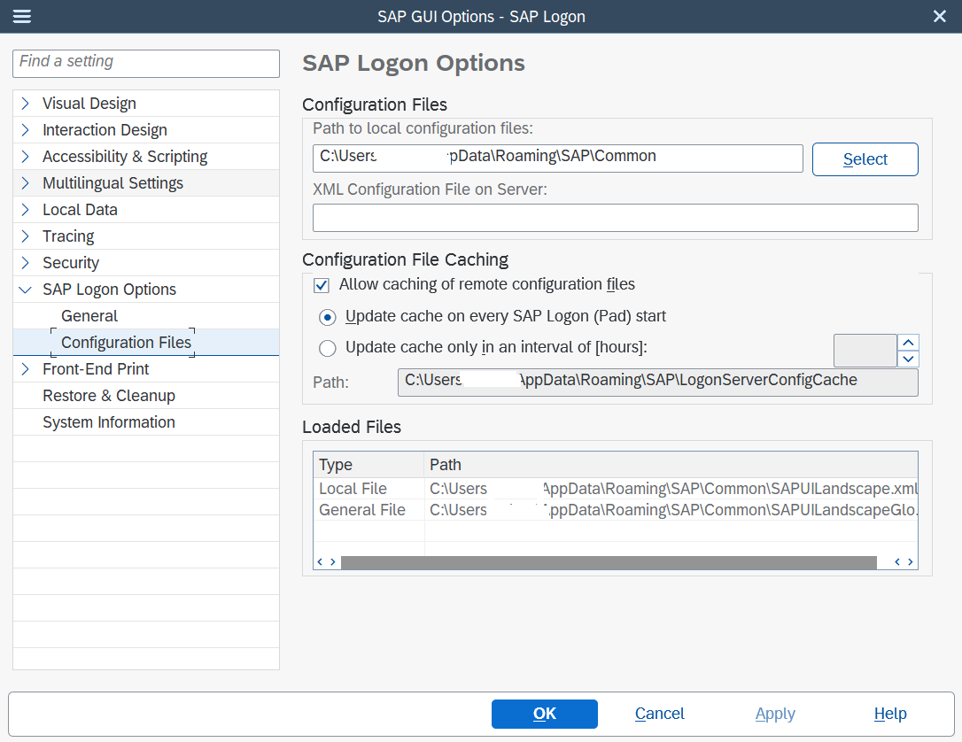The height and width of the screenshot is (742, 962).
Task: Toggle Allow caching of remote configuration files
Action: [x=322, y=285]
